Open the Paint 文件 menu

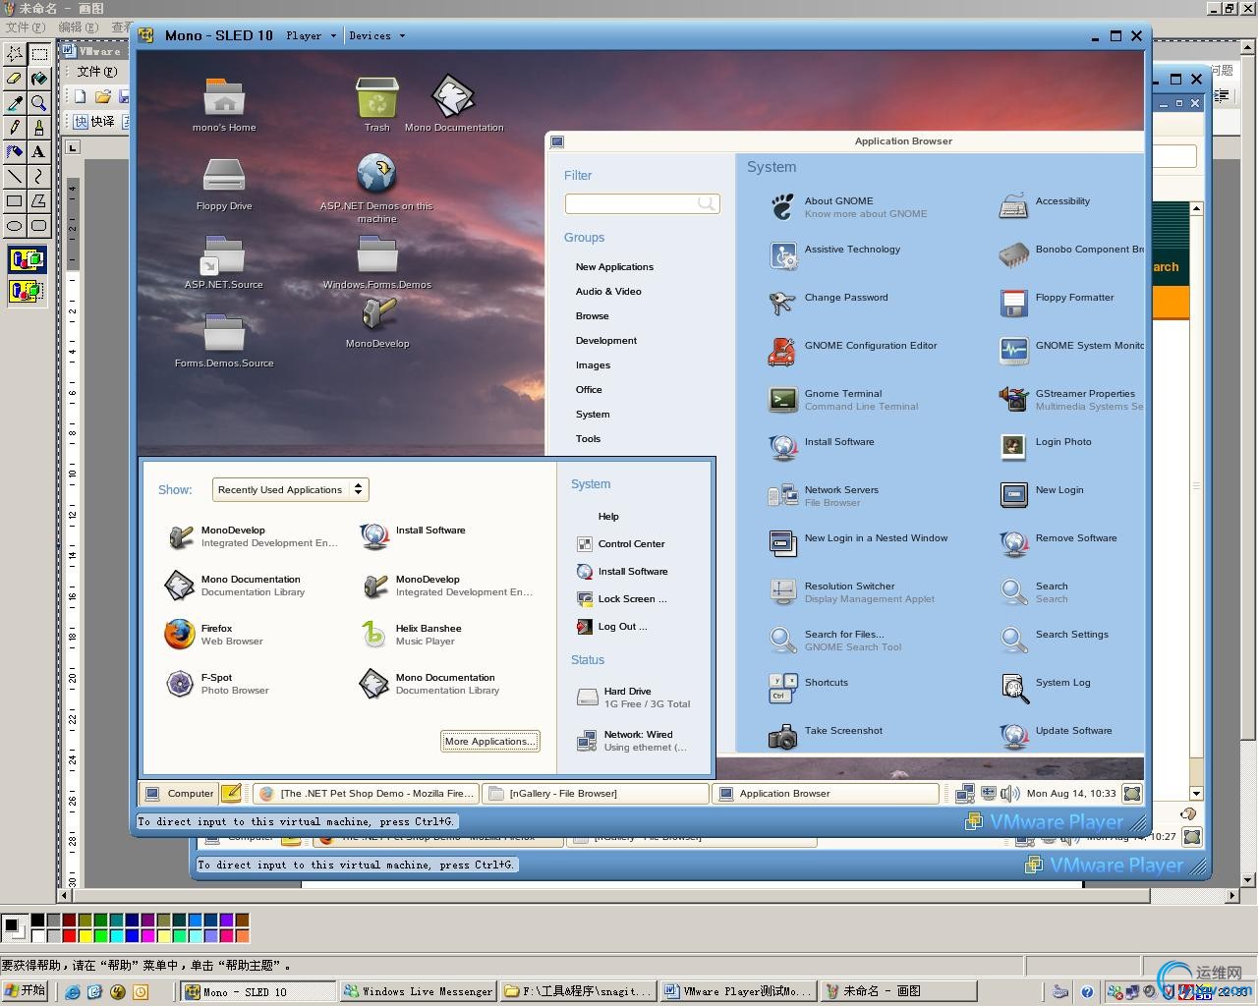click(25, 28)
